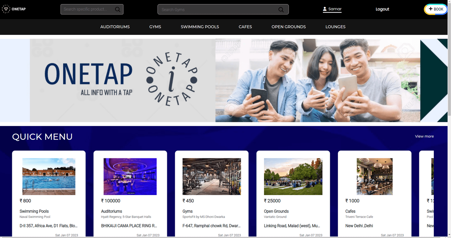Viewport: 451px width, 238px height.
Task: Click the Naval Swimming Pool name
Action: (35, 217)
